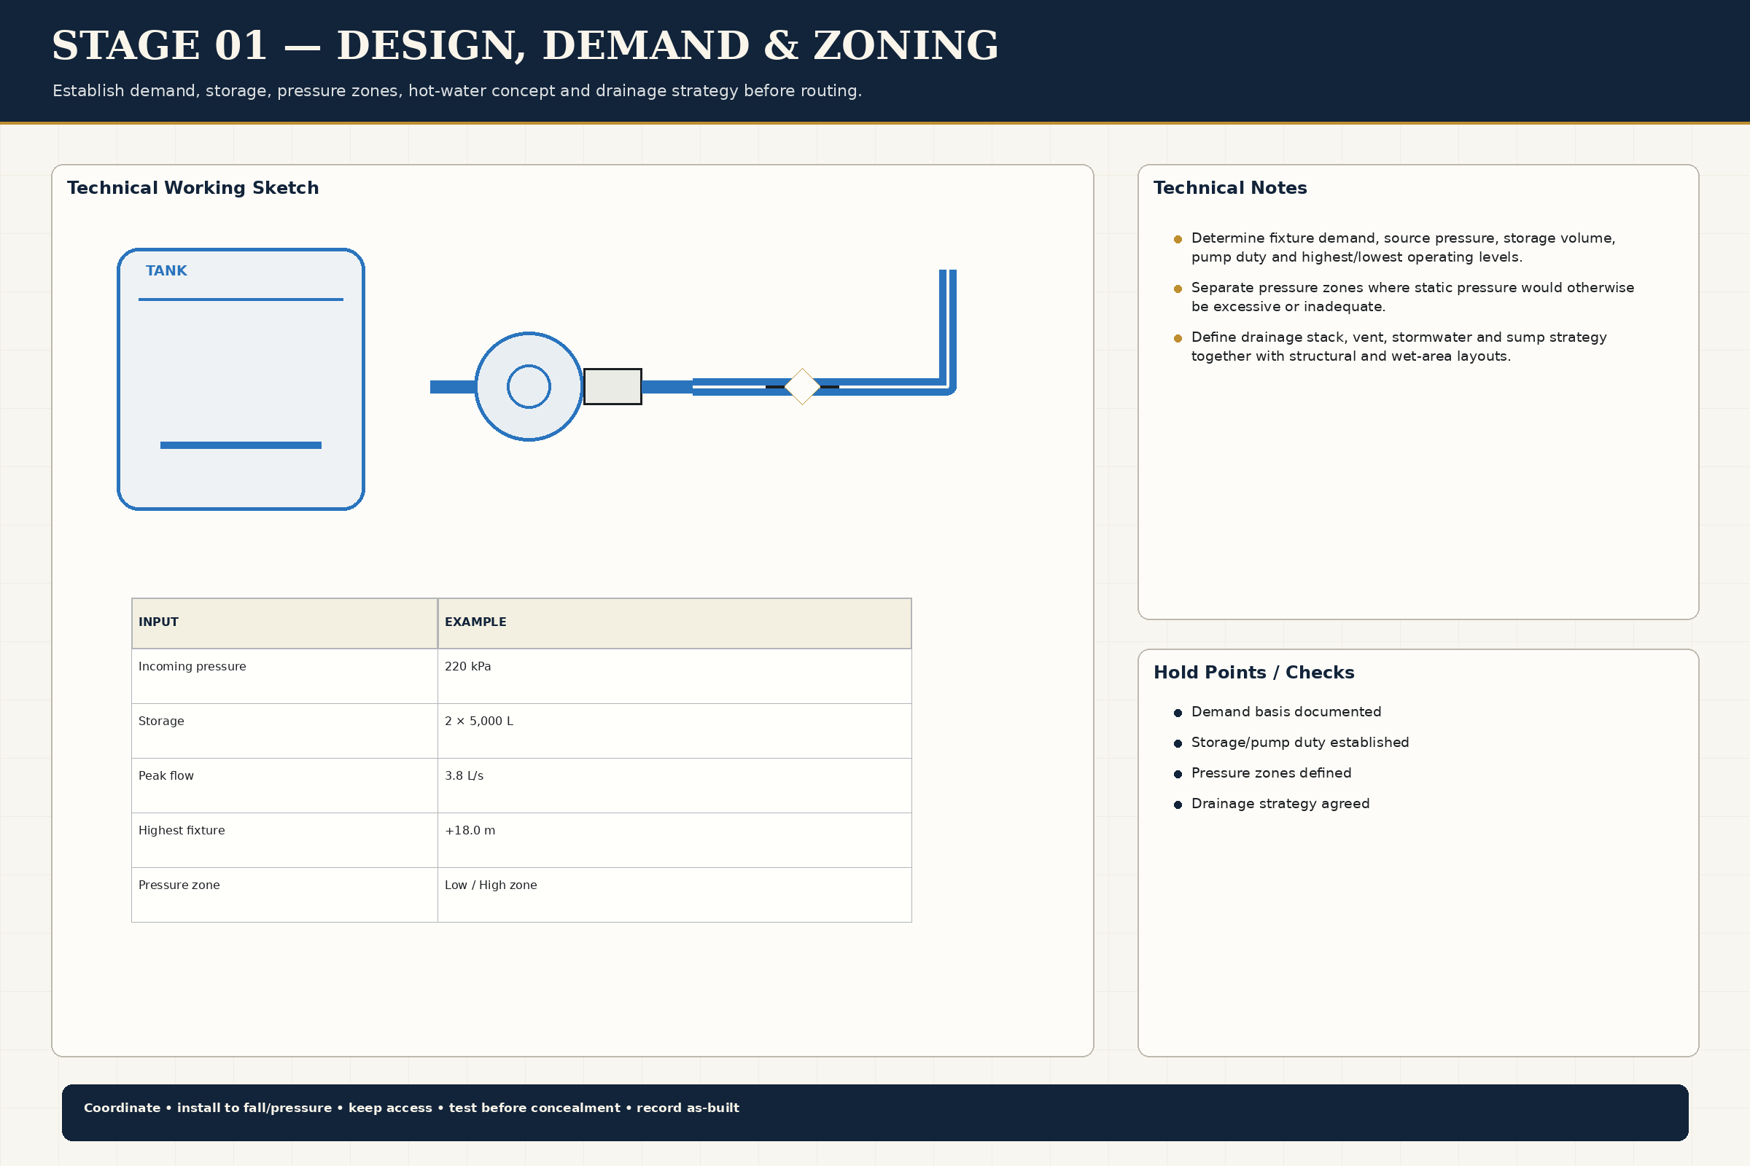This screenshot has width=1750, height=1166.
Task: Click the Define drainage stack note
Action: click(1399, 347)
